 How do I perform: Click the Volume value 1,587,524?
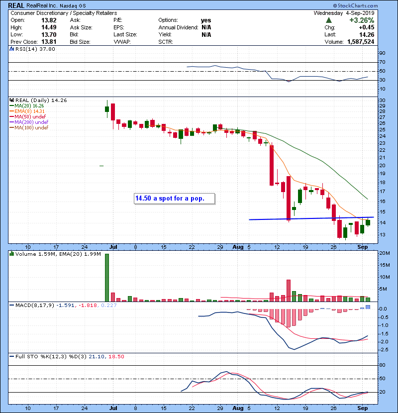tap(361, 42)
